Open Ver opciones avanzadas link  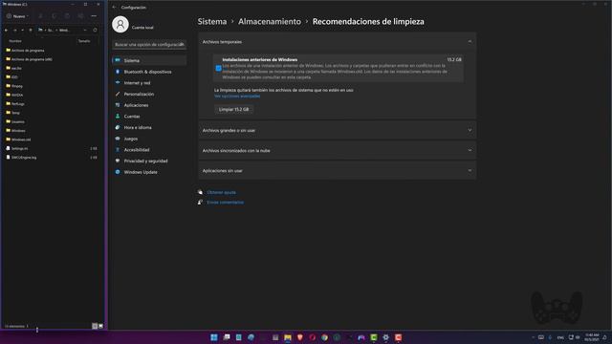(237, 96)
